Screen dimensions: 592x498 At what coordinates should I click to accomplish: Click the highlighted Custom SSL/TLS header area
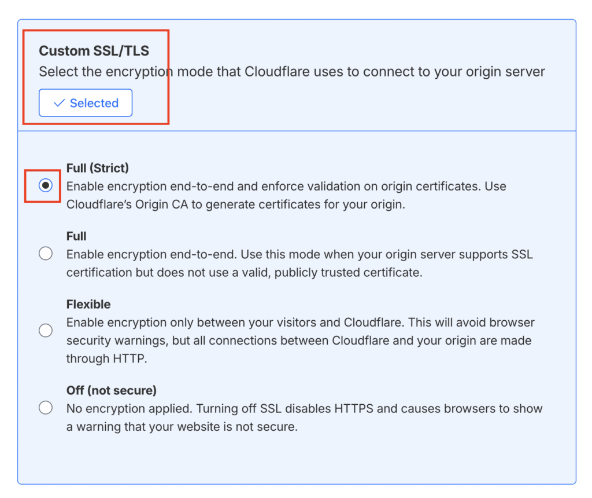(95, 75)
